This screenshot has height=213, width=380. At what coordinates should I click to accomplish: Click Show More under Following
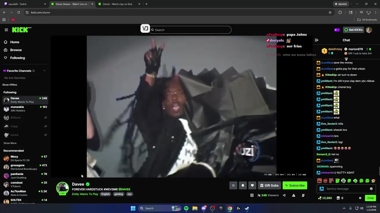[x=10, y=143]
